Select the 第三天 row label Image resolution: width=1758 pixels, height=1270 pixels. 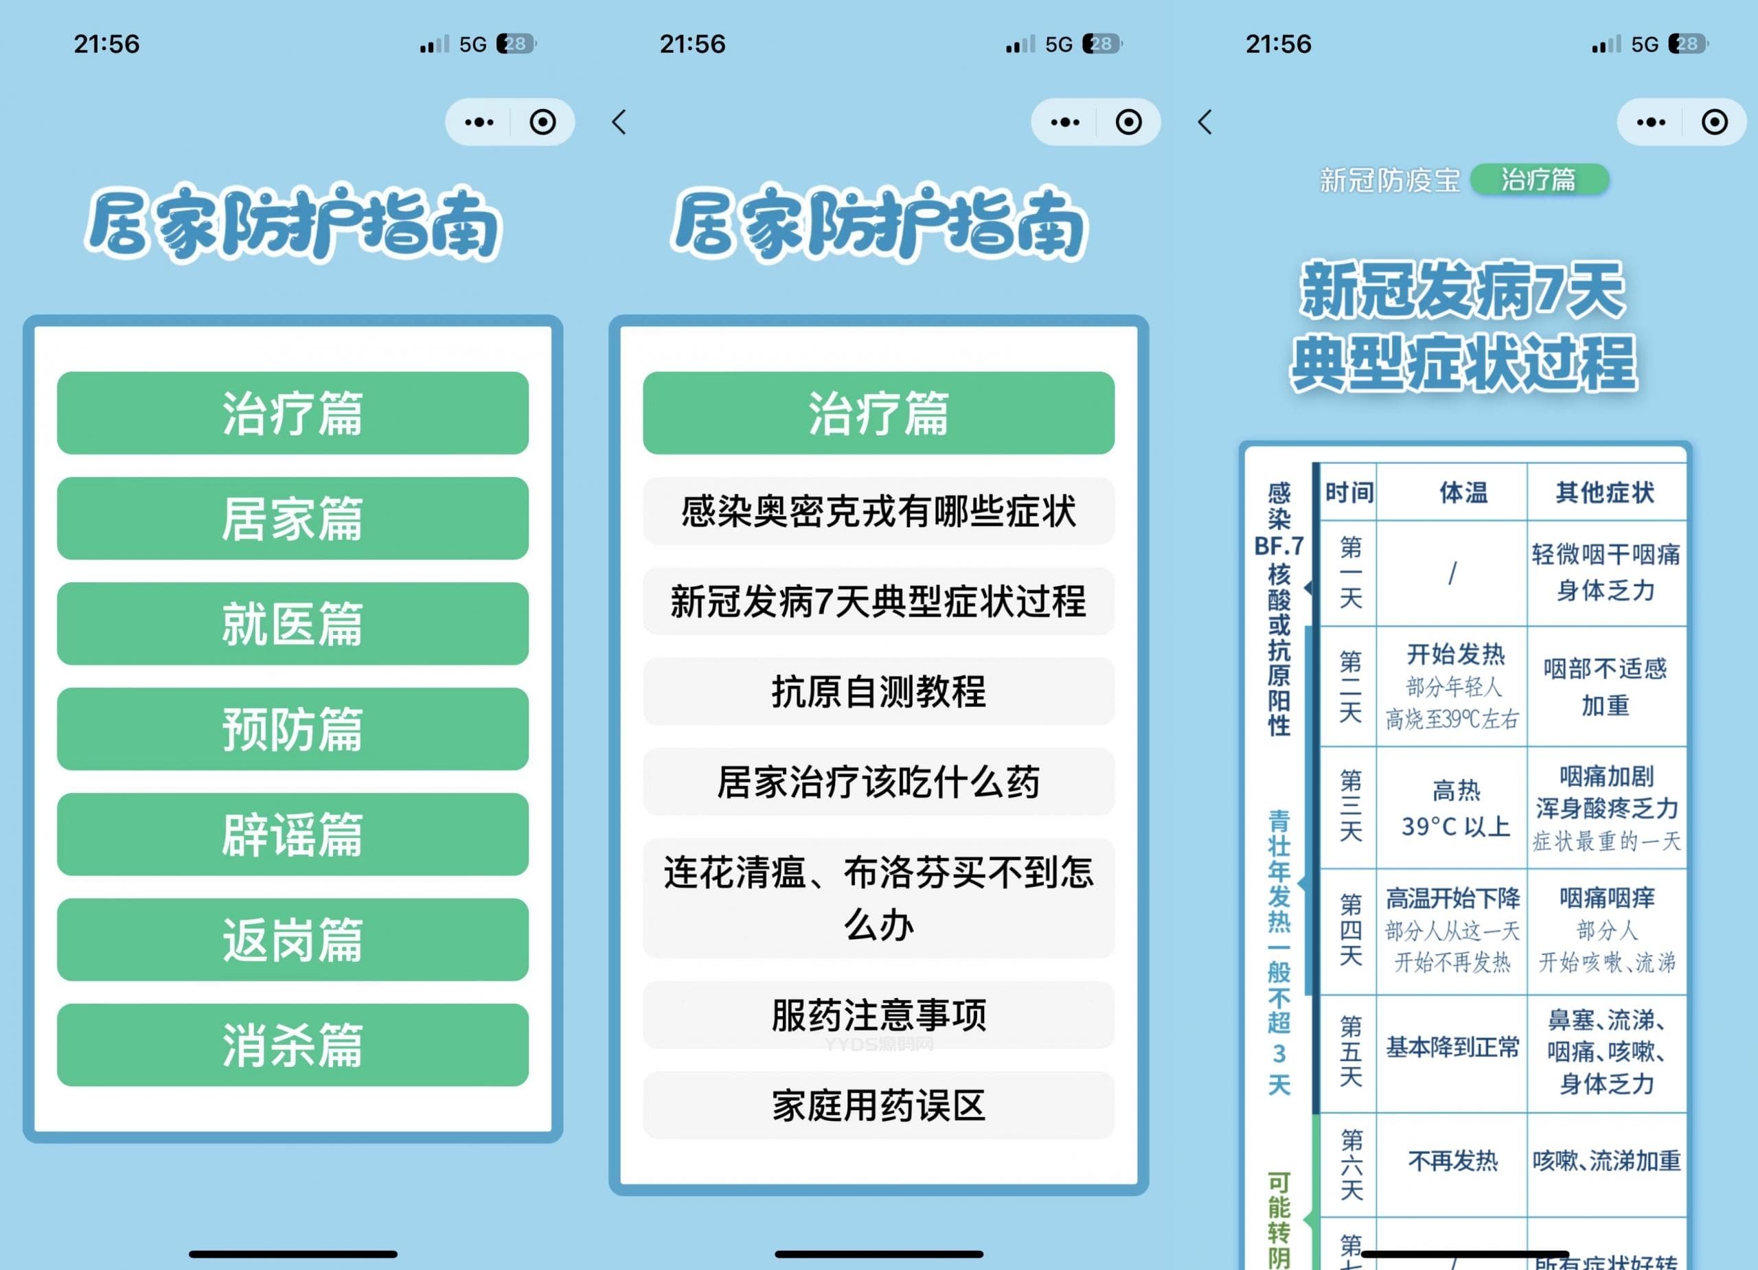coord(1350,806)
